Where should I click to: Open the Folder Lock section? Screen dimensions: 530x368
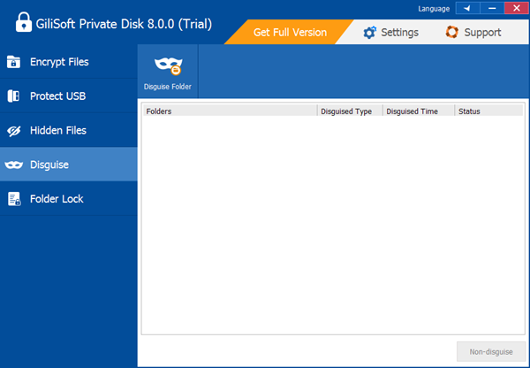pos(69,198)
